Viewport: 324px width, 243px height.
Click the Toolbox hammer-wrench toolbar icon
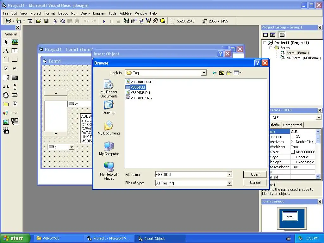click(155, 21)
